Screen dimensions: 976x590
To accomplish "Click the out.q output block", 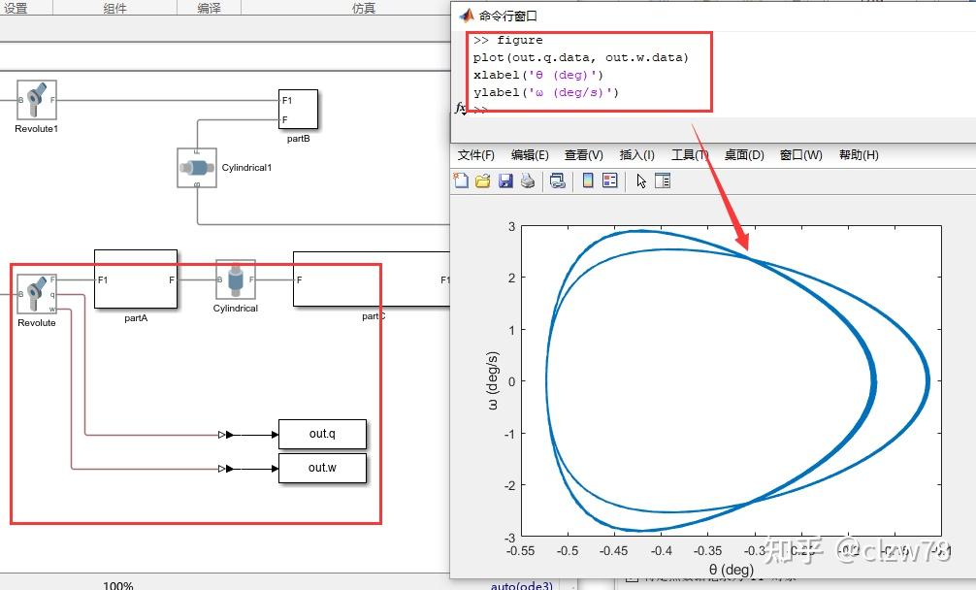I will coord(321,434).
